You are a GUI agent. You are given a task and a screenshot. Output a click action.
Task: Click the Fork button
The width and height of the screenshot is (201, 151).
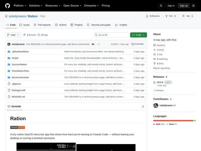coord(171,16)
